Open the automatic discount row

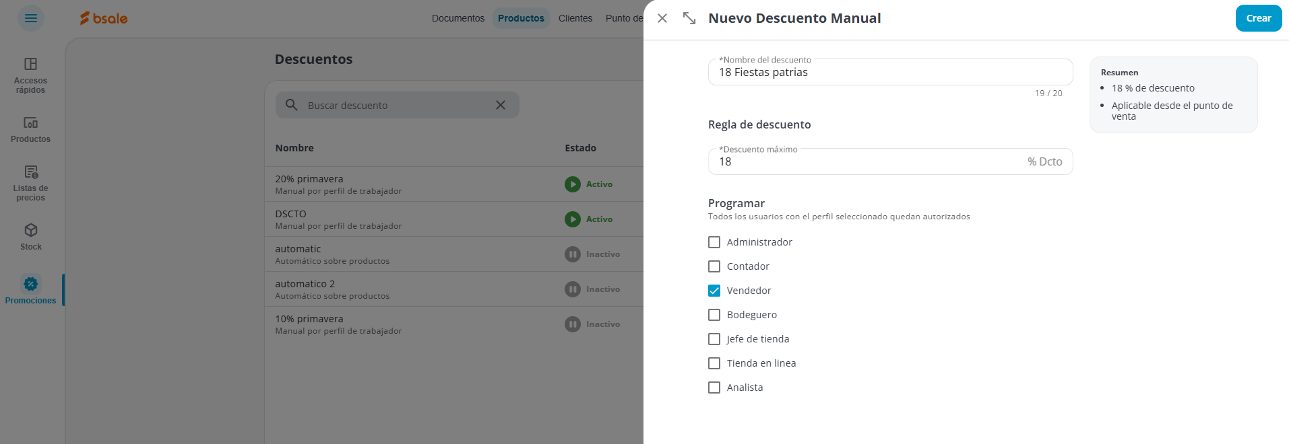pyautogui.click(x=454, y=254)
